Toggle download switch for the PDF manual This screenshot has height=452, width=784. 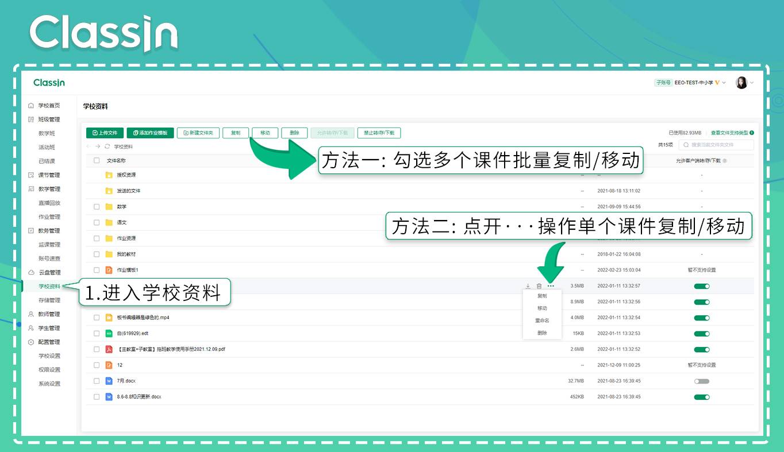[x=702, y=349]
